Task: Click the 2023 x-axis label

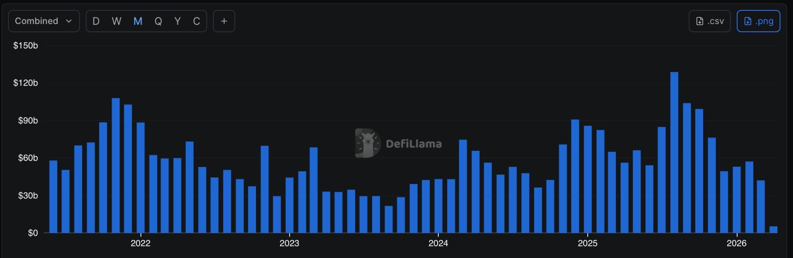Action: 289,243
